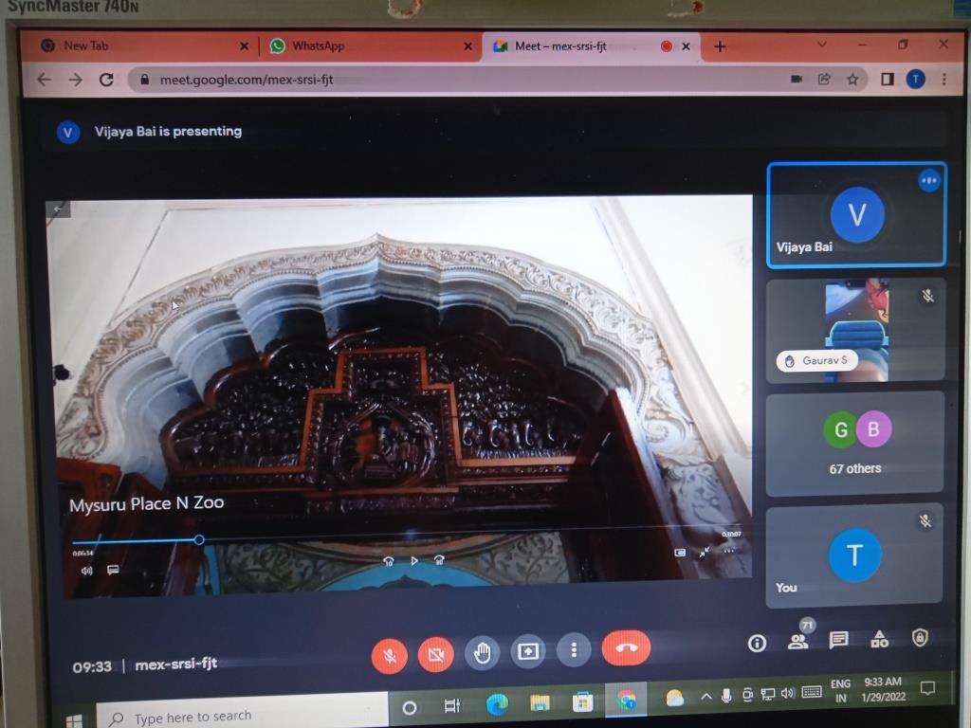Click the back arrow on the video

pos(58,209)
